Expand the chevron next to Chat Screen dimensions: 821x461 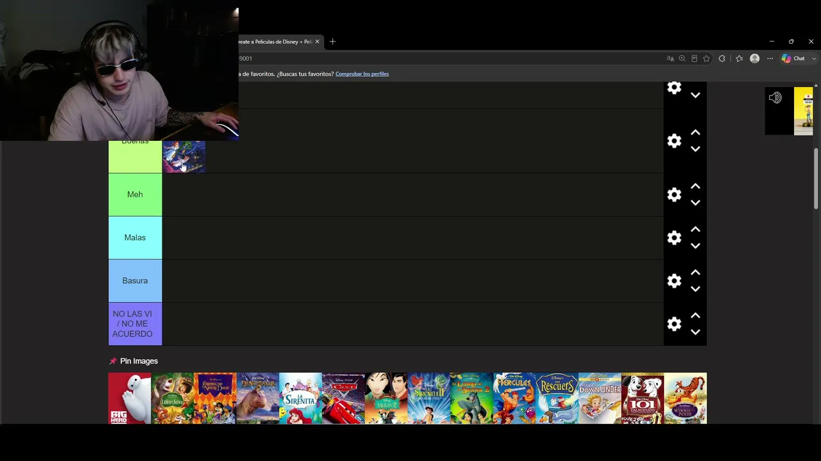click(813, 58)
